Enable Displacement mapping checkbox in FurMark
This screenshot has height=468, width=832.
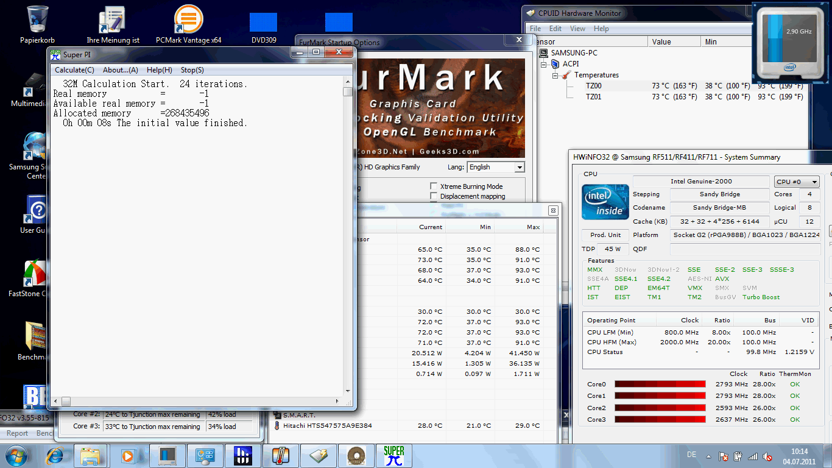coord(434,196)
